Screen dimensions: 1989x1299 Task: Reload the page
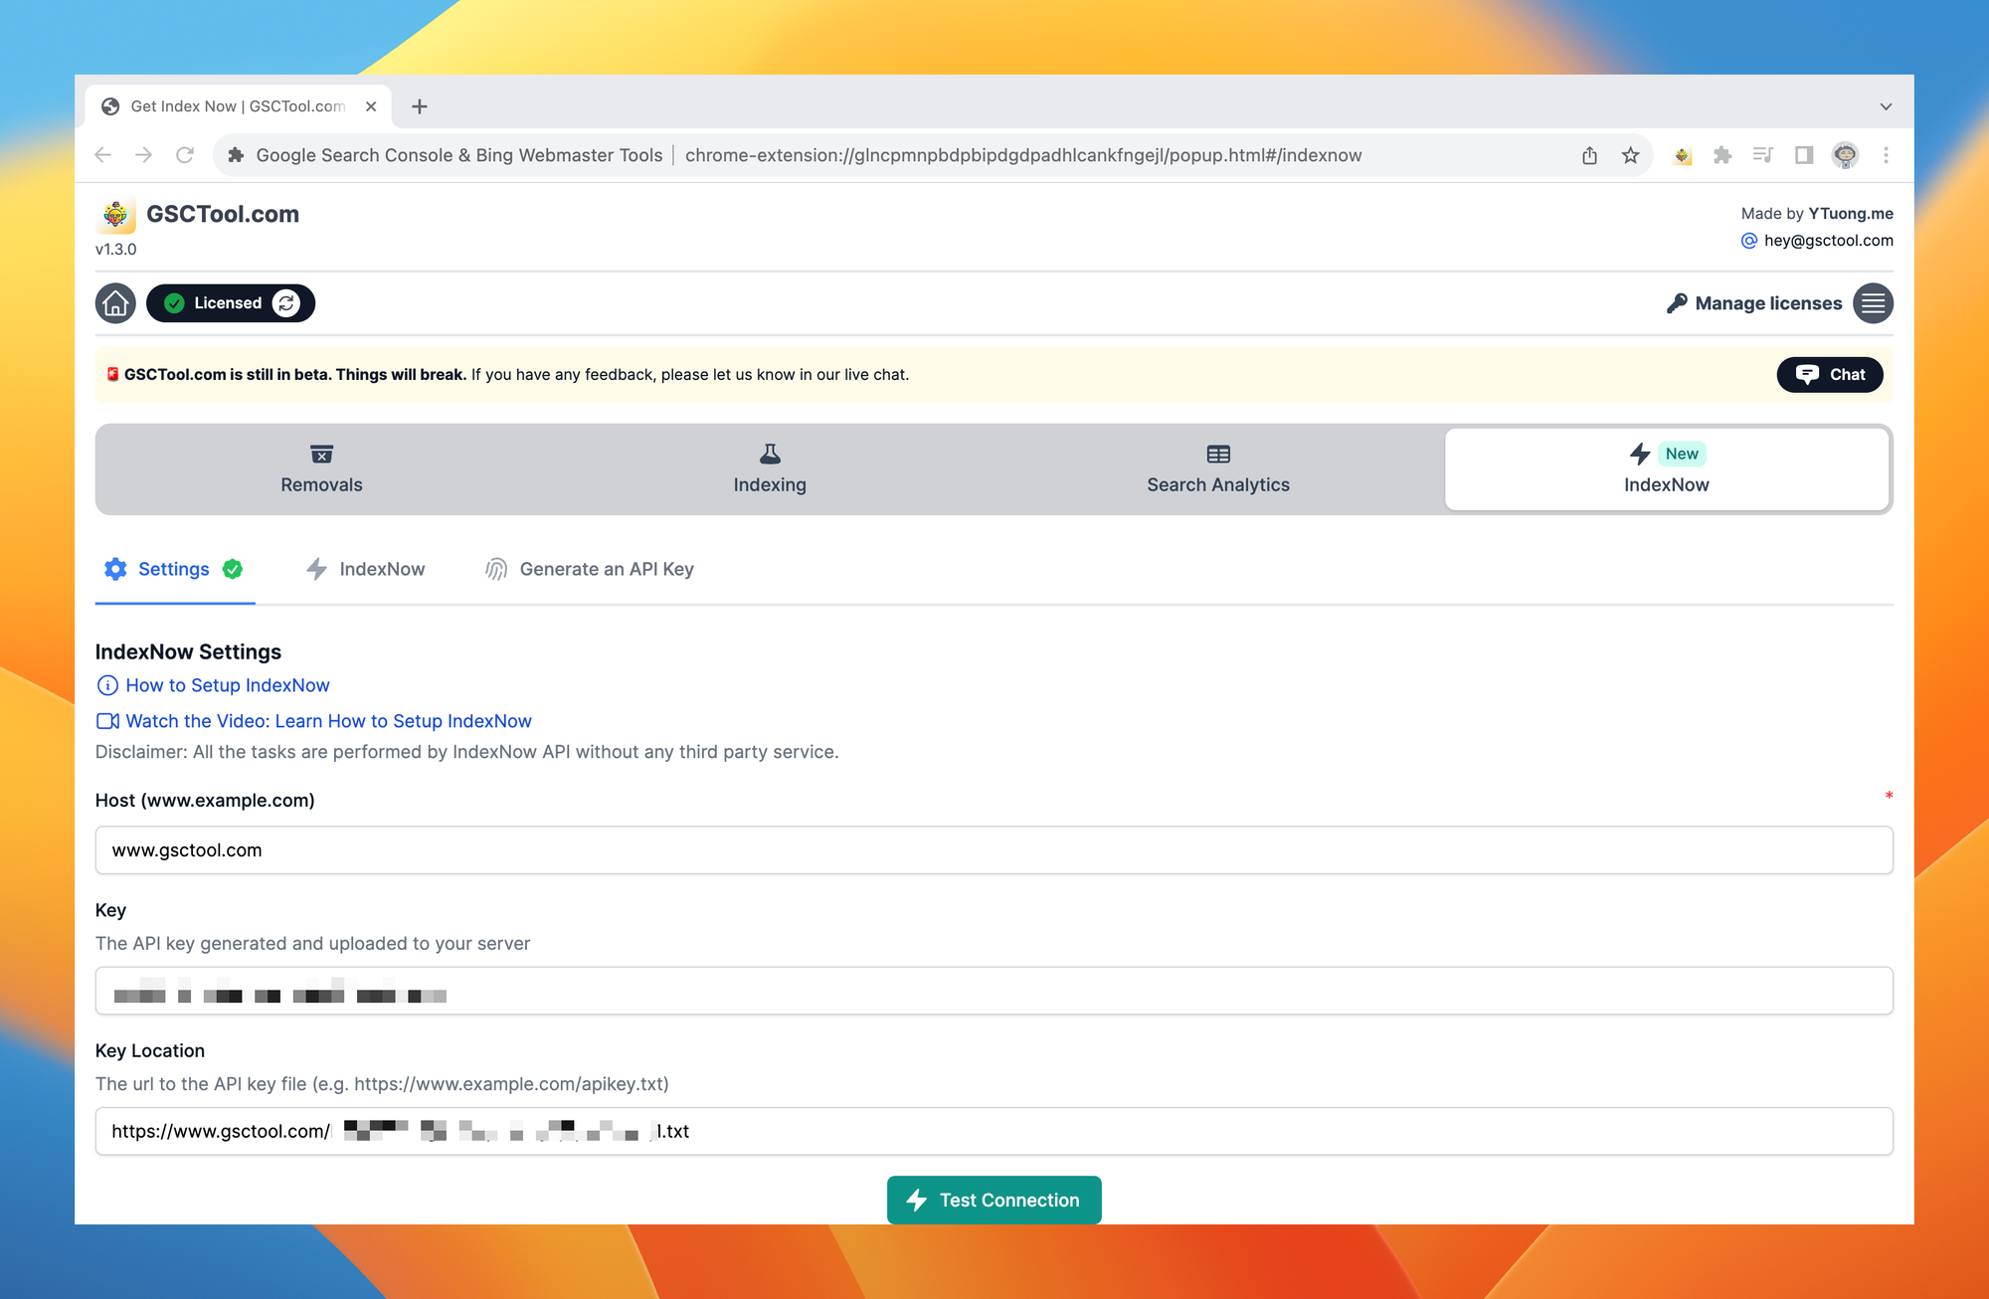coord(185,155)
